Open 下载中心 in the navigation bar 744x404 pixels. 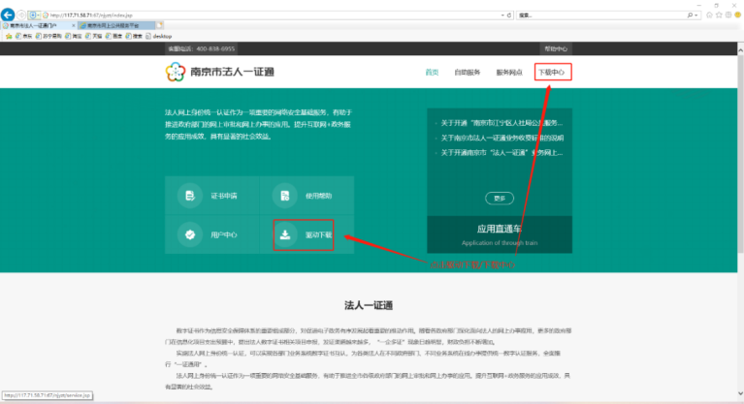(x=552, y=73)
